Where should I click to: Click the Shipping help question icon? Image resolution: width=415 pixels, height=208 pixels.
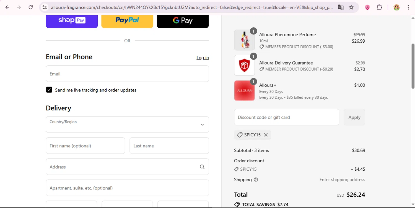(x=256, y=180)
